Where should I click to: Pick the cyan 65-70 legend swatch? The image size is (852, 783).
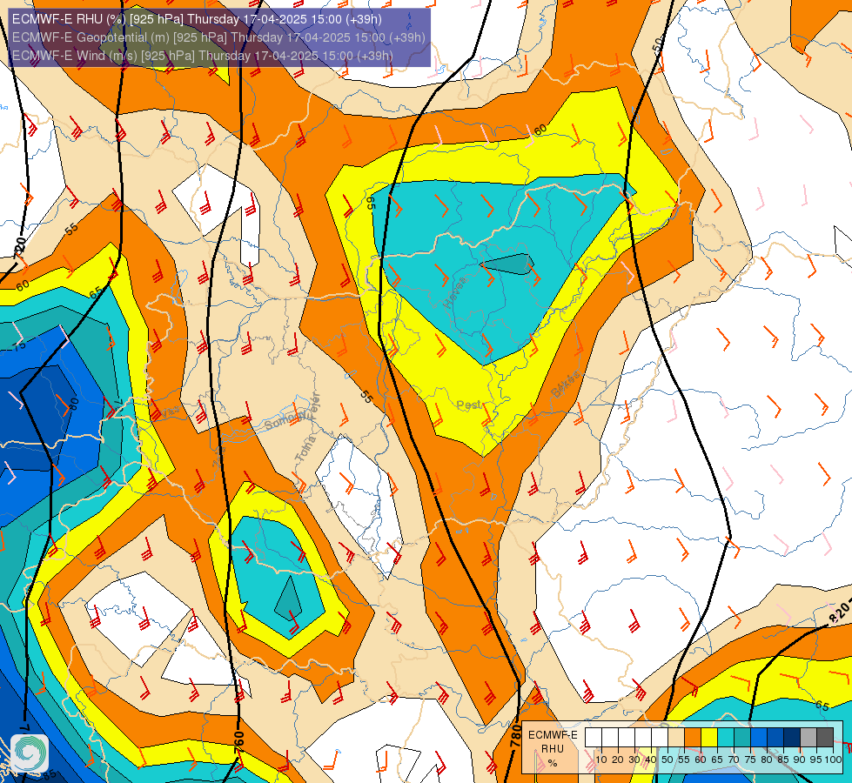coord(726,737)
